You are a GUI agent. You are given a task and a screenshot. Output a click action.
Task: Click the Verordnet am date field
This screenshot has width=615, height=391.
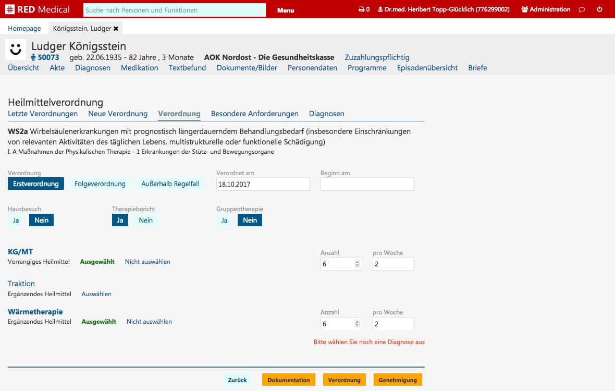(x=263, y=185)
